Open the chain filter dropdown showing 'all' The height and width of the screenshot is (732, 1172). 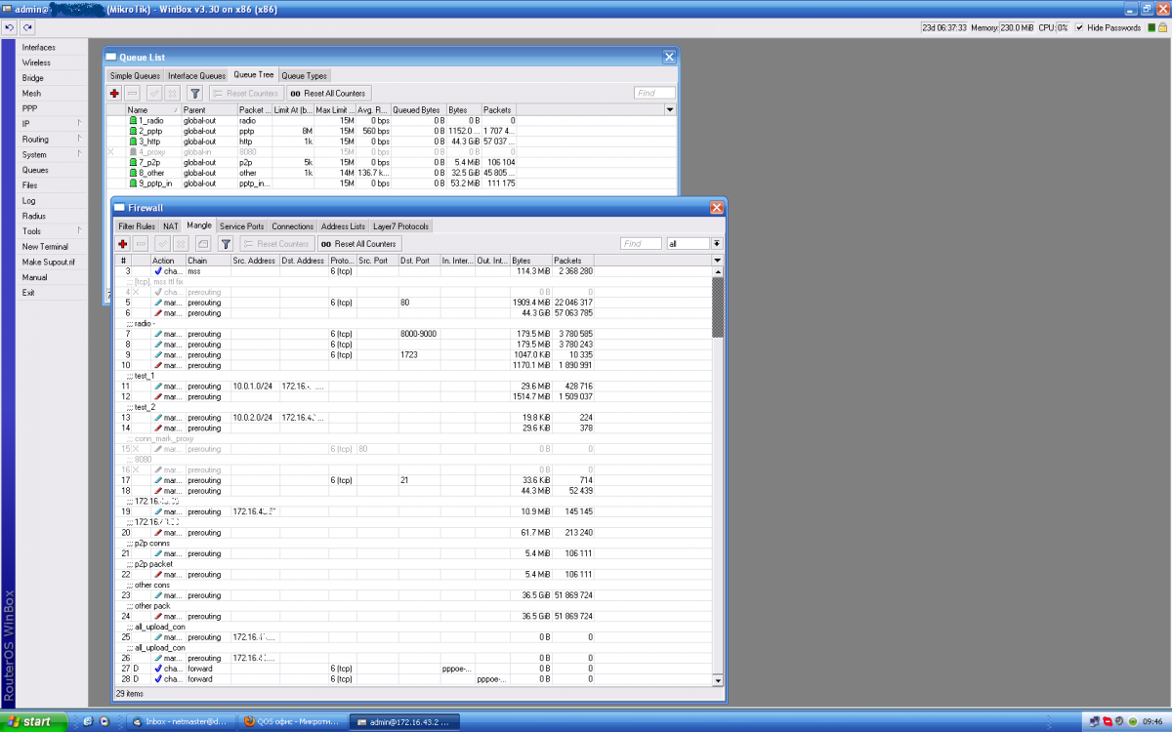coord(717,243)
